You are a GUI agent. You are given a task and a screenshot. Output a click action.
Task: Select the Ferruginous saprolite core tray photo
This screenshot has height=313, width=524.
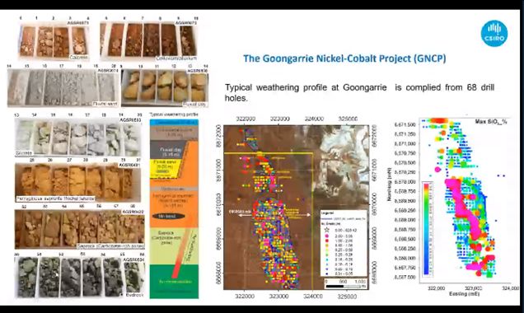(x=78, y=182)
